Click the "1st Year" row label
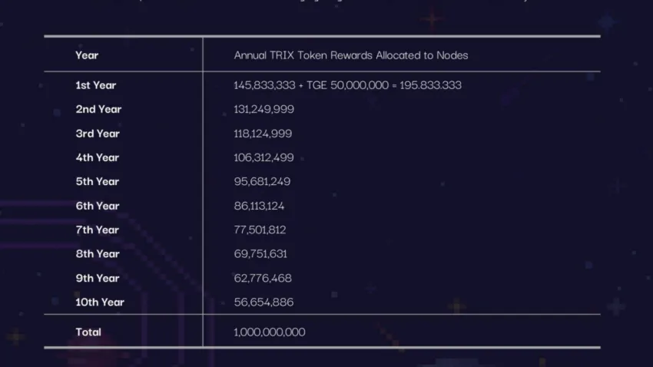This screenshot has height=367, width=653. [x=96, y=85]
